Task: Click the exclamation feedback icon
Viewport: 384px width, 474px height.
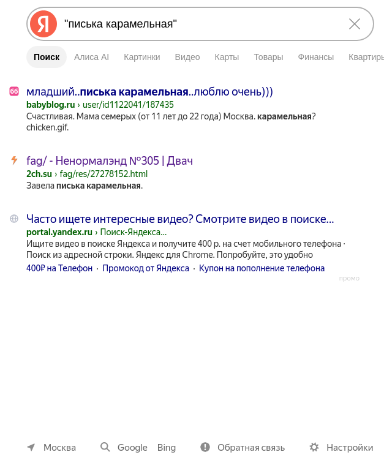Action: tap(205, 447)
